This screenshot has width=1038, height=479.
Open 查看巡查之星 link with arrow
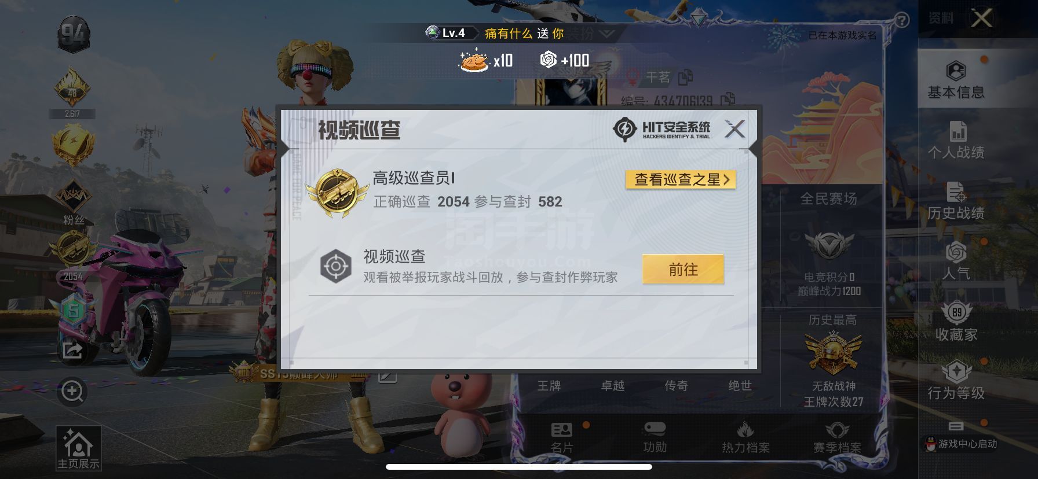point(681,179)
